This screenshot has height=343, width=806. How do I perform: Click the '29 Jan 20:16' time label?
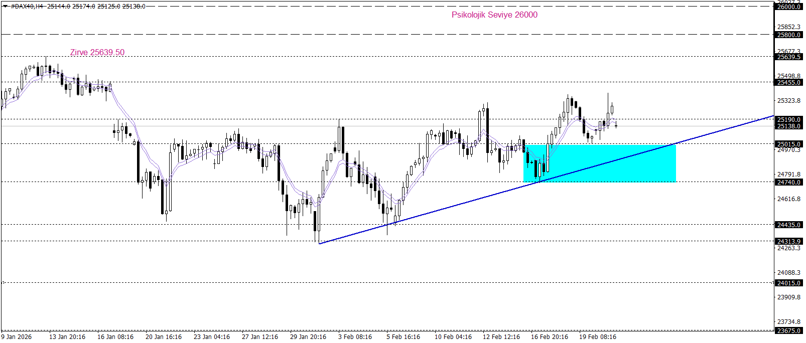[x=308, y=337]
